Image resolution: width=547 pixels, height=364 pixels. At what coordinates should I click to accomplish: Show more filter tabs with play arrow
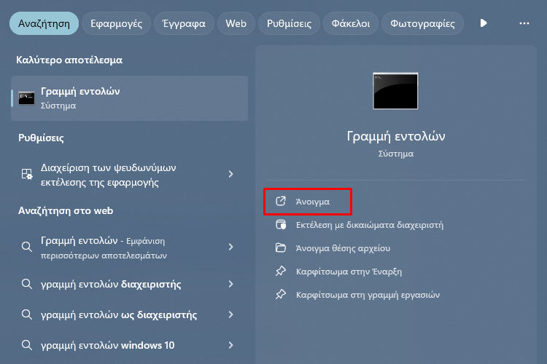pyautogui.click(x=484, y=23)
